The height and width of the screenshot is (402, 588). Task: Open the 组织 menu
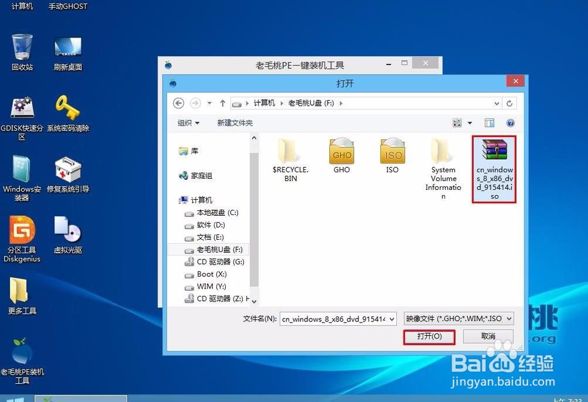pos(188,123)
